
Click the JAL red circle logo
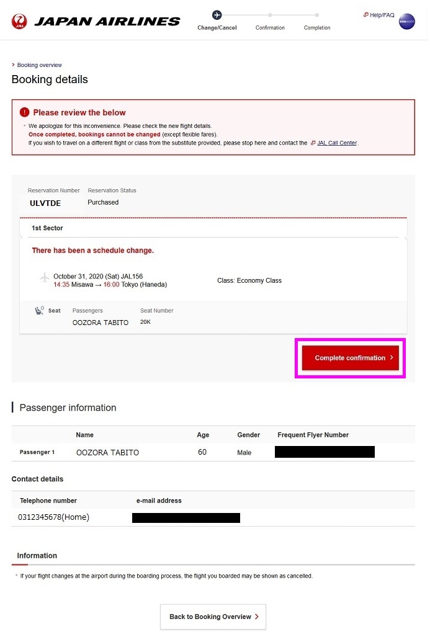pyautogui.click(x=19, y=20)
